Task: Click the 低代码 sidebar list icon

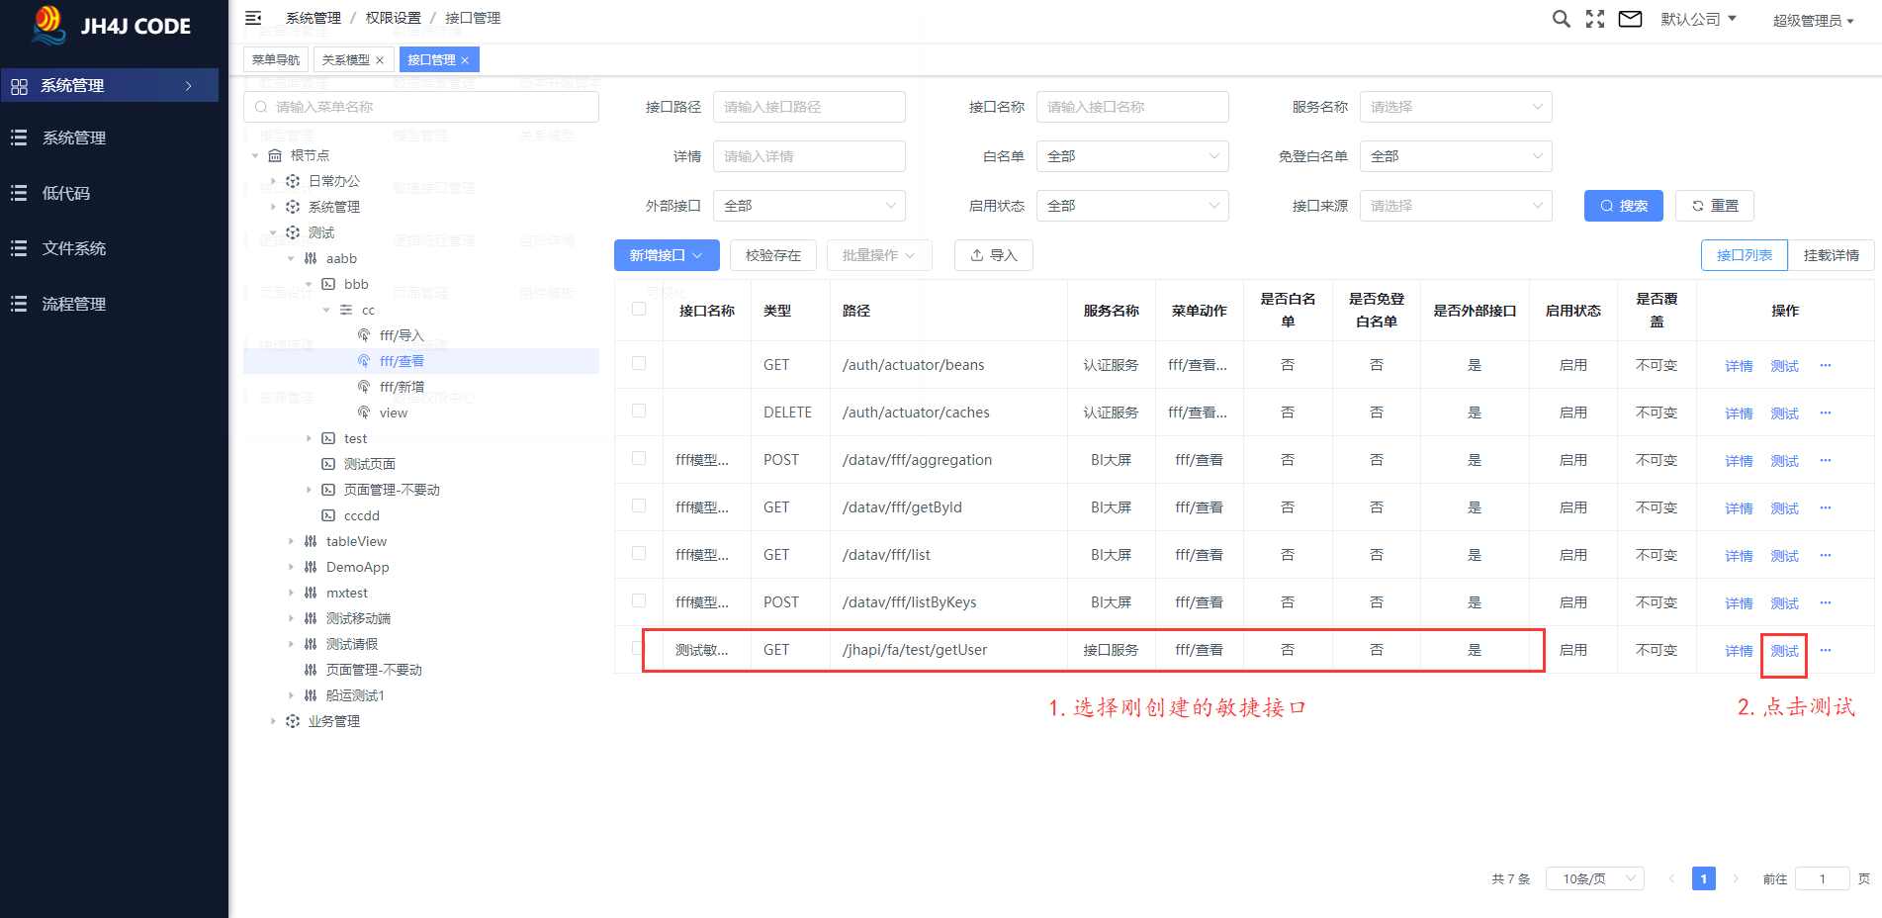Action: [x=19, y=193]
